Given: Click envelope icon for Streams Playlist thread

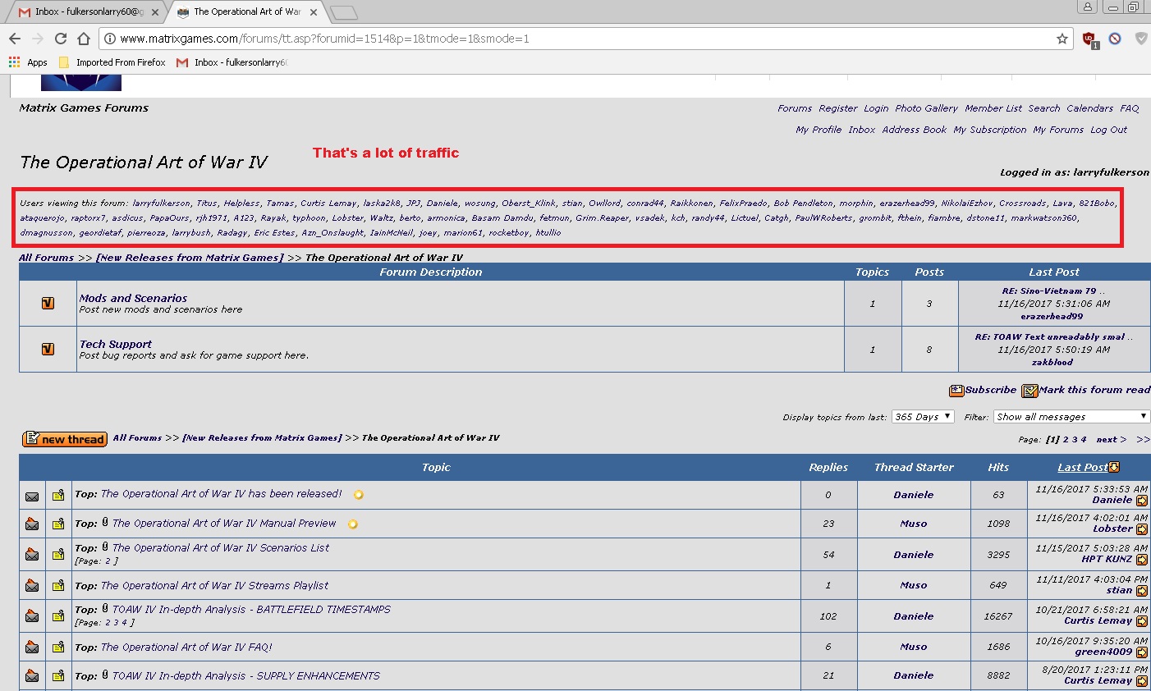Looking at the screenshot, I should [x=32, y=585].
